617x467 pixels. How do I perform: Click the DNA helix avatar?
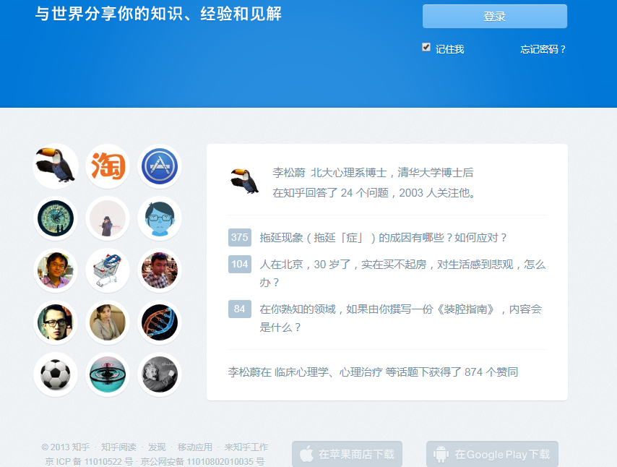click(x=160, y=322)
